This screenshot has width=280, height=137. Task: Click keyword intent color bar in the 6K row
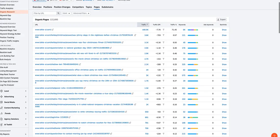point(193,30)
